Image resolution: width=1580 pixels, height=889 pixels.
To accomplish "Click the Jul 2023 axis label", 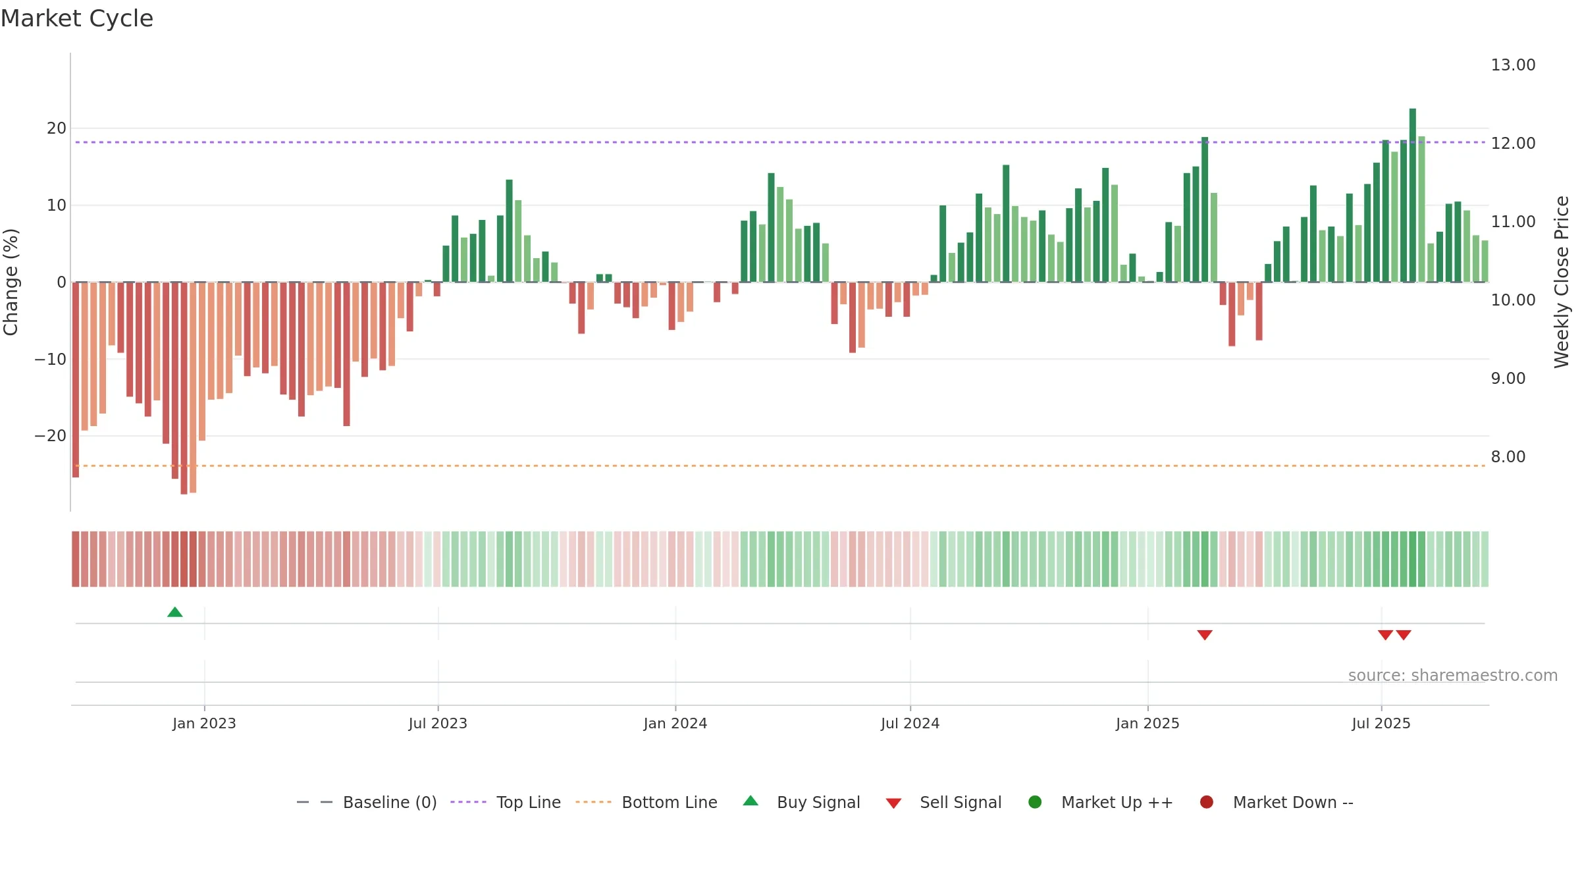I will (438, 723).
